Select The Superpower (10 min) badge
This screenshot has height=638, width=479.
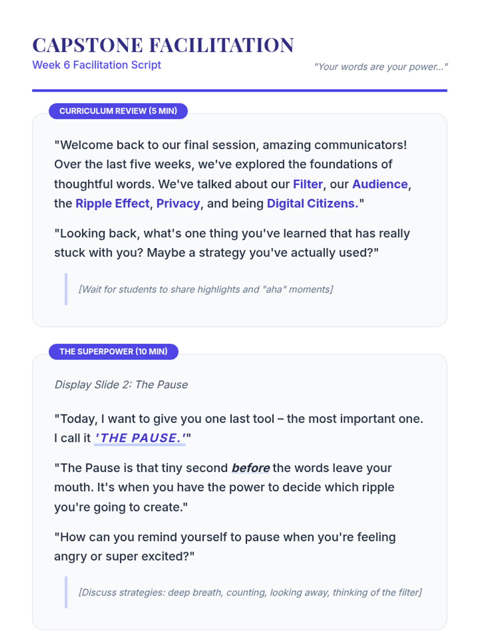113,351
